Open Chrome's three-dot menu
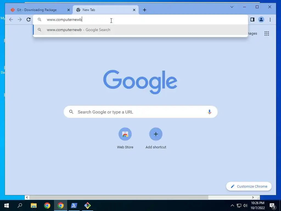 270,20
